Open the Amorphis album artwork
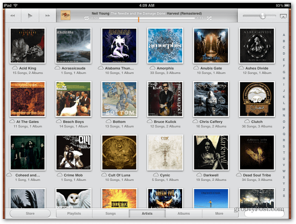The image size is (296, 224). pos(165,45)
